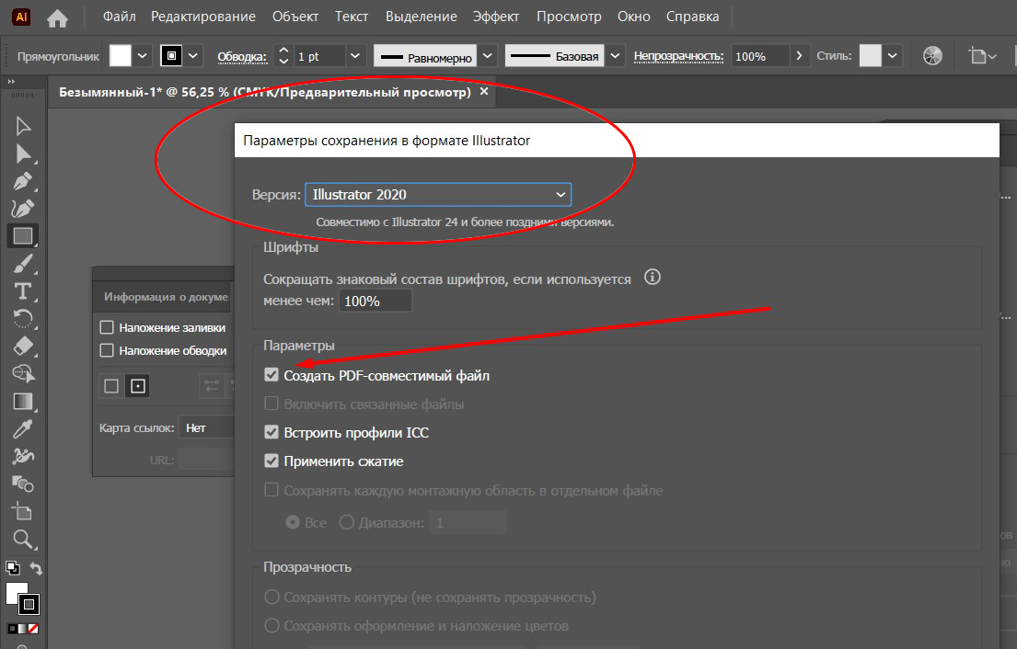
Task: Expand the opacity arrow next to 100%
Action: pyautogui.click(x=799, y=56)
